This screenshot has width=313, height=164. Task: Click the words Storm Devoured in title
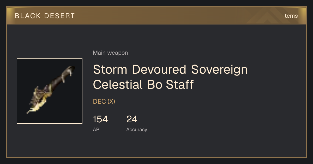[x=140, y=70]
